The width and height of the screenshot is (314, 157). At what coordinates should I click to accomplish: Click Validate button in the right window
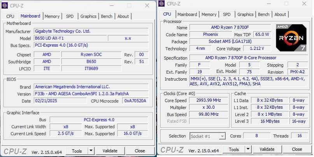267,150
